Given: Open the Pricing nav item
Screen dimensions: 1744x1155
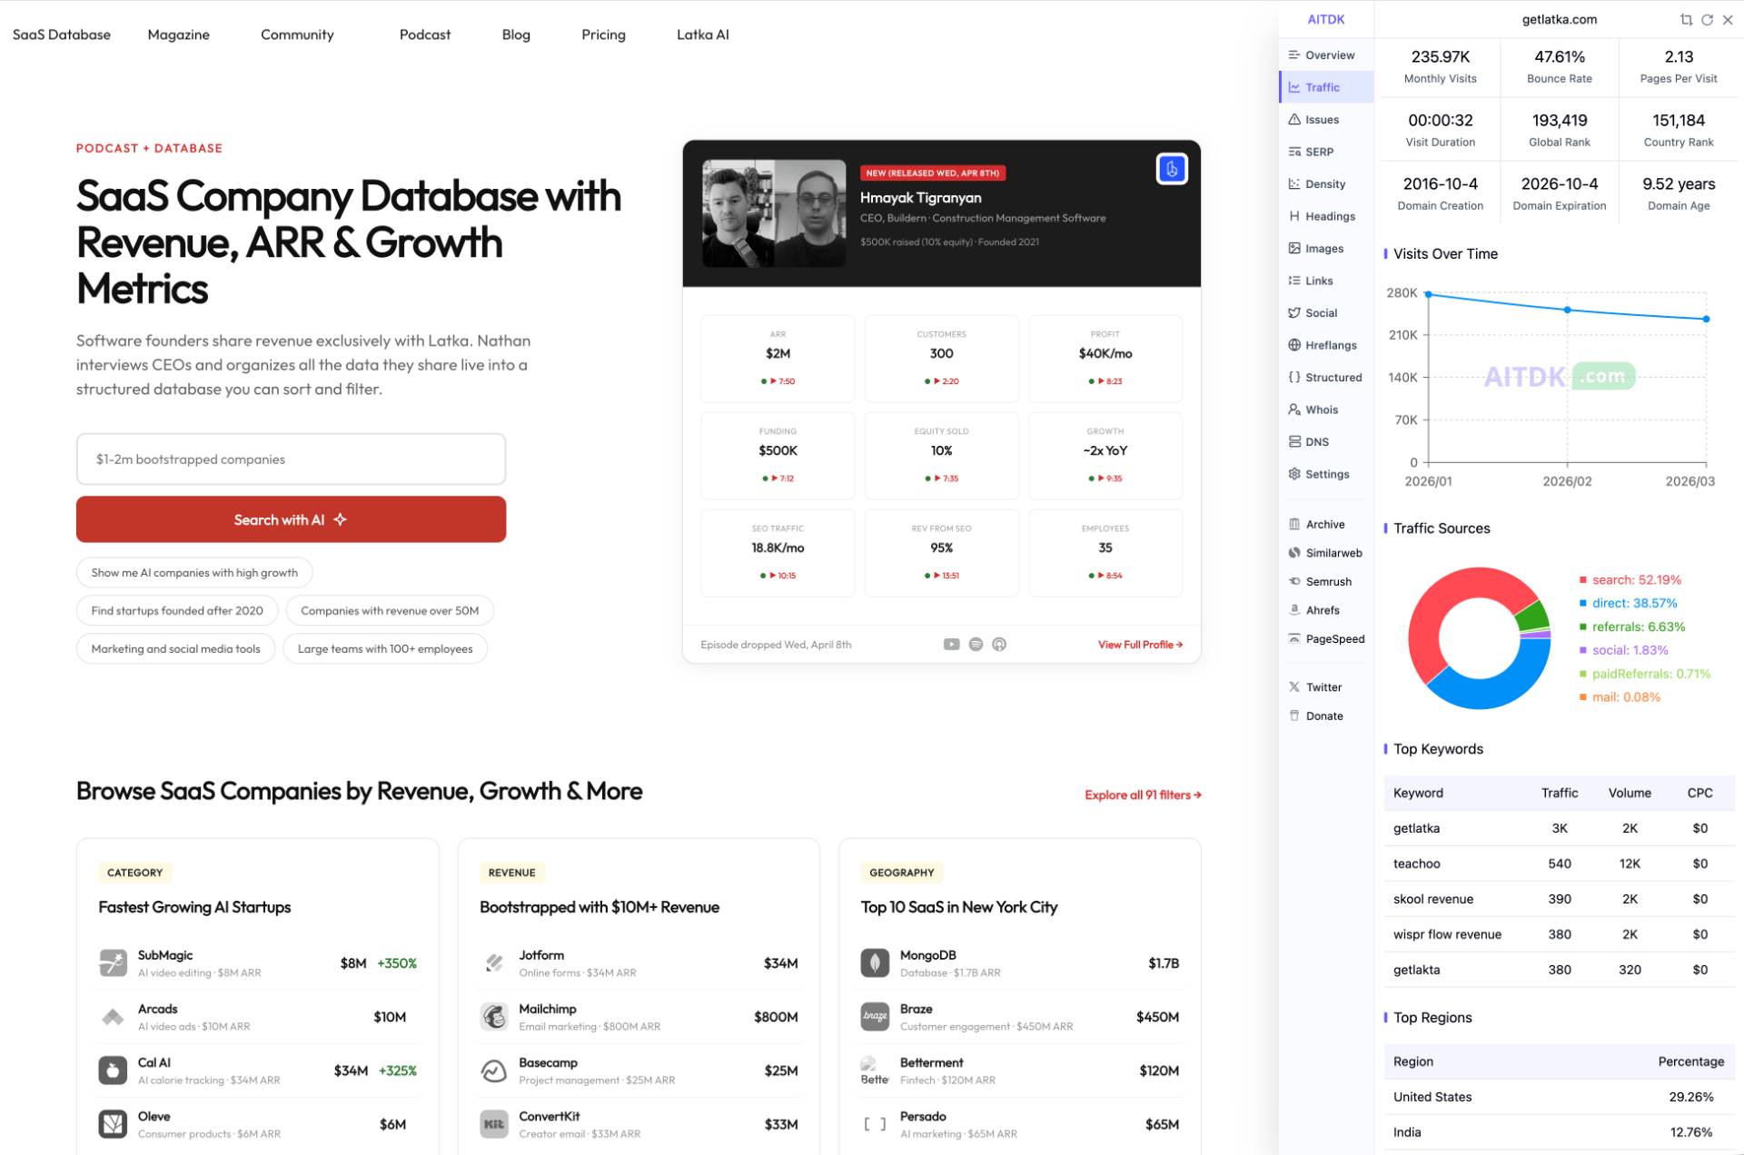Looking at the screenshot, I should pos(603,35).
